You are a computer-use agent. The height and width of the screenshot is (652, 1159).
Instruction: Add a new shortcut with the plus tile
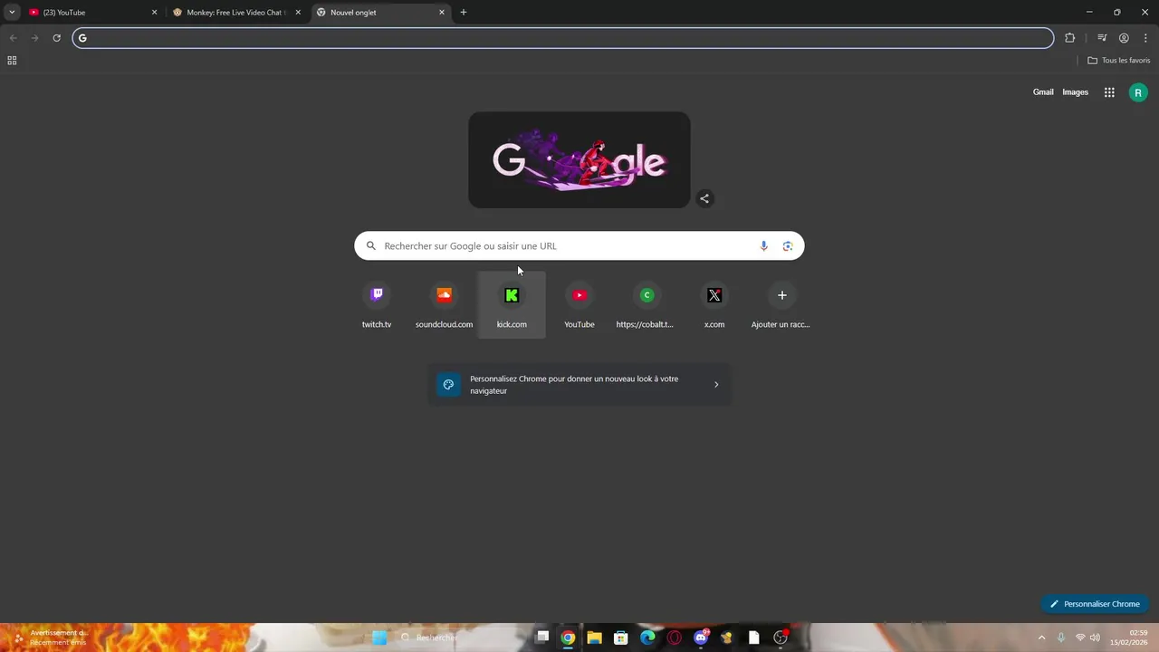point(781,305)
